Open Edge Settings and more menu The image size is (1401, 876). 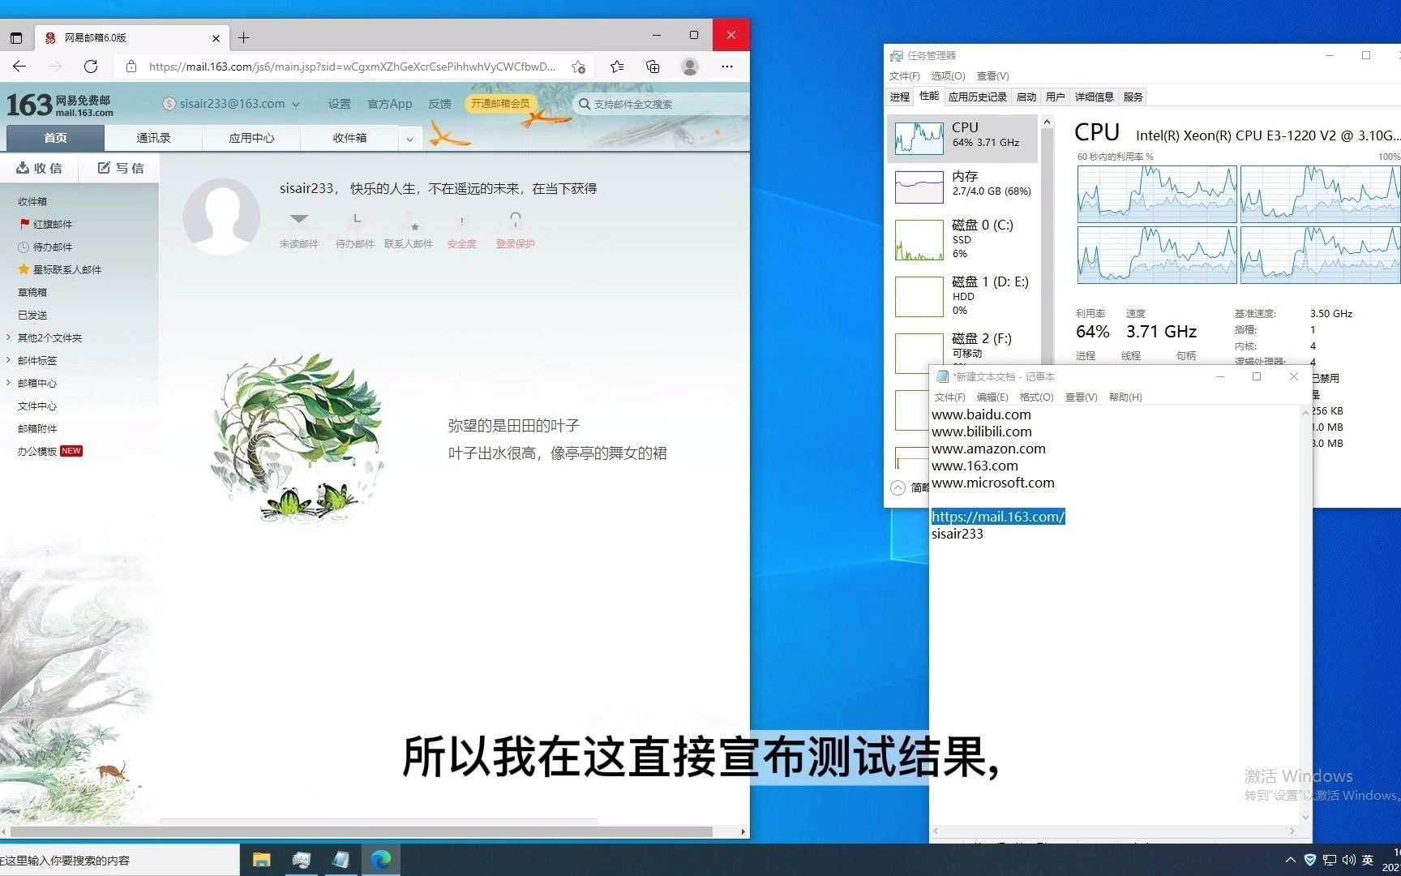727,67
